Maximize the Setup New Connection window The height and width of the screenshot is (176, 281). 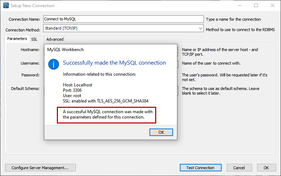[256, 6]
